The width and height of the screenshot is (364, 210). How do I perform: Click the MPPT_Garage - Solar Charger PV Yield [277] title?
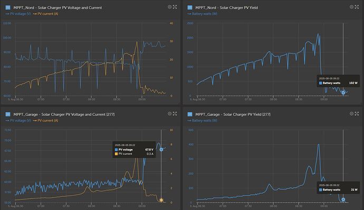(233, 114)
